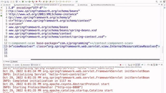Click the Relaunch icon beside Stop

point(40,2)
